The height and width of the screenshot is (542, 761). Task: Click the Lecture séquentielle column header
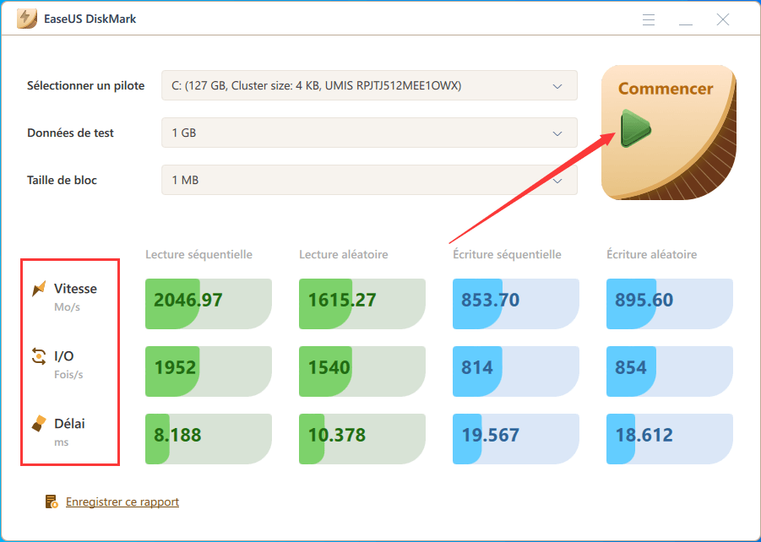point(199,254)
